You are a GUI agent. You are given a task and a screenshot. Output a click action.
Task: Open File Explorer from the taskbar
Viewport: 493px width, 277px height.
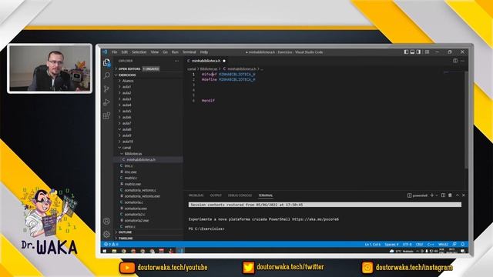point(114,251)
